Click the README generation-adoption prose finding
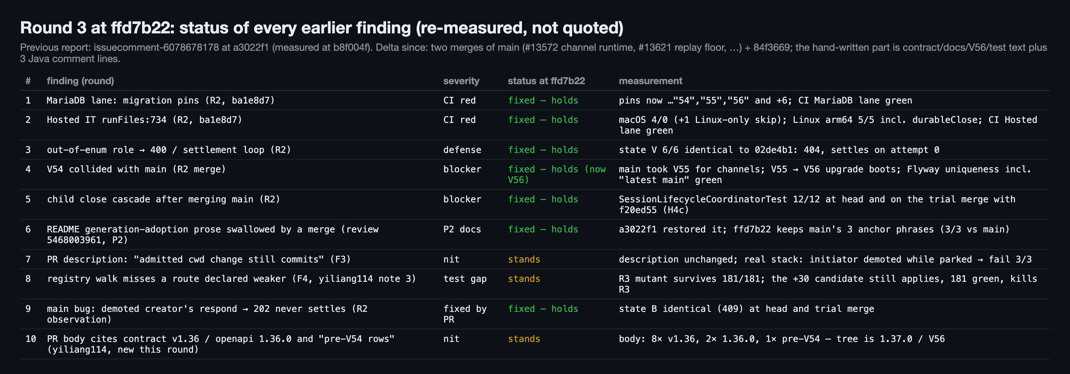Image resolution: width=1070 pixels, height=374 pixels. [213, 235]
